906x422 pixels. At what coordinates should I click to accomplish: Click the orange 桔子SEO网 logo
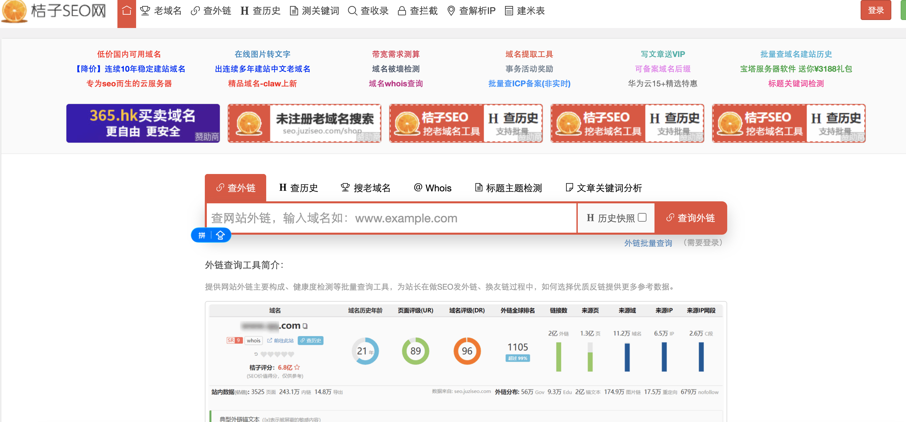tap(53, 11)
